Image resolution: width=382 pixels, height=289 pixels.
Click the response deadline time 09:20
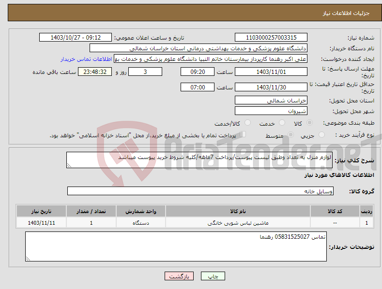point(198,72)
